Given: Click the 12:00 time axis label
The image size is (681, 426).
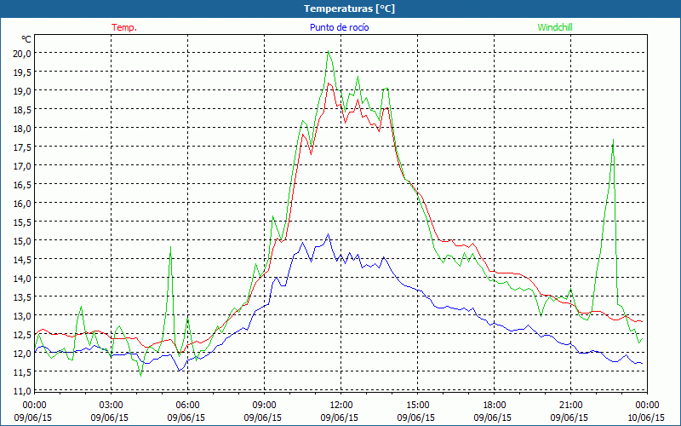Looking at the screenshot, I should click(341, 406).
